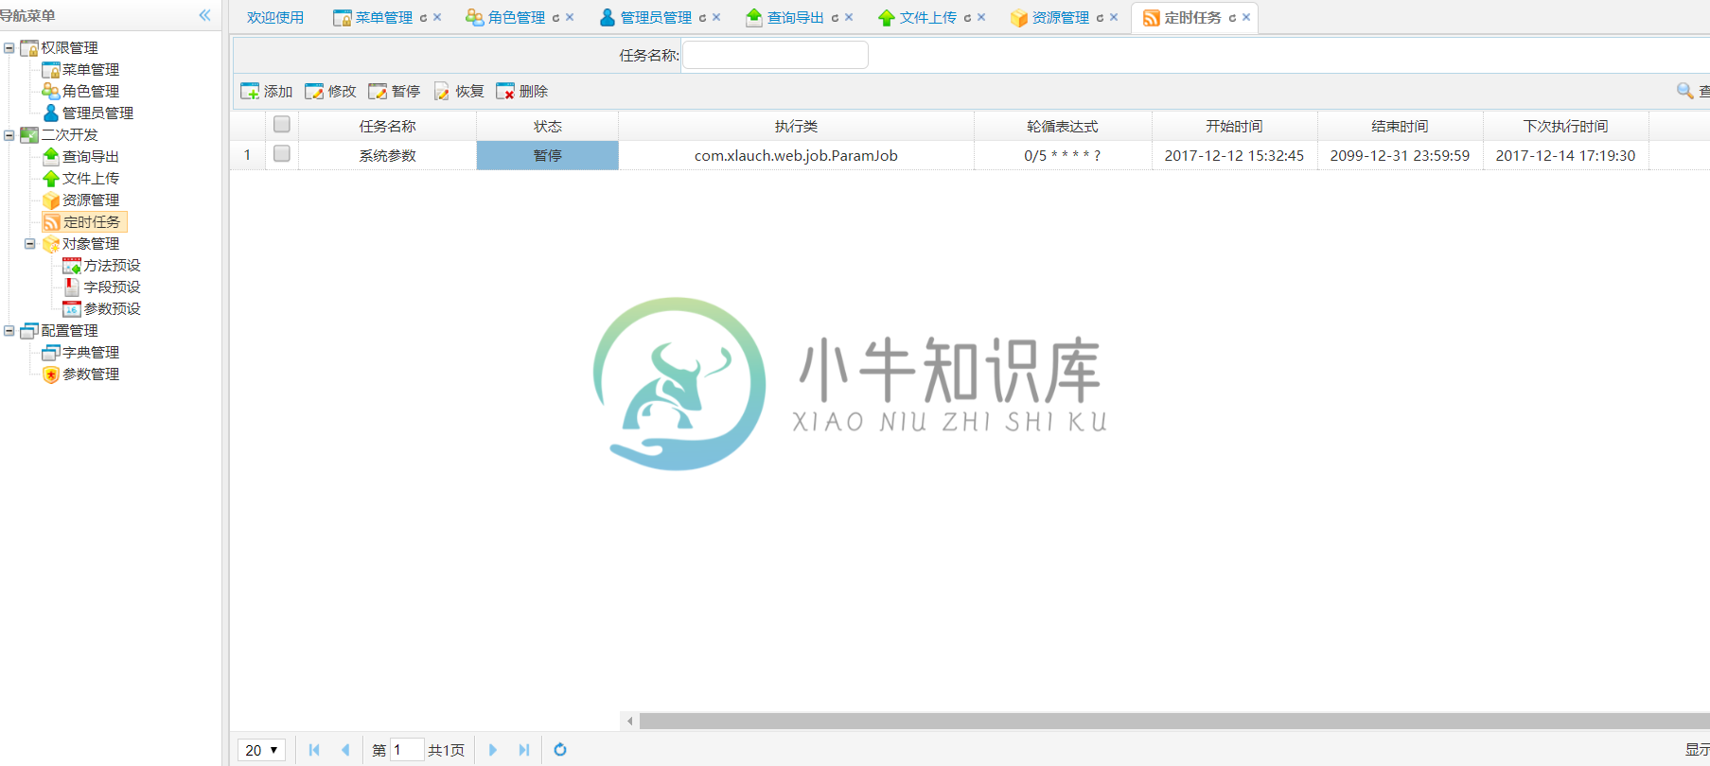Go to the next page

coord(493,750)
